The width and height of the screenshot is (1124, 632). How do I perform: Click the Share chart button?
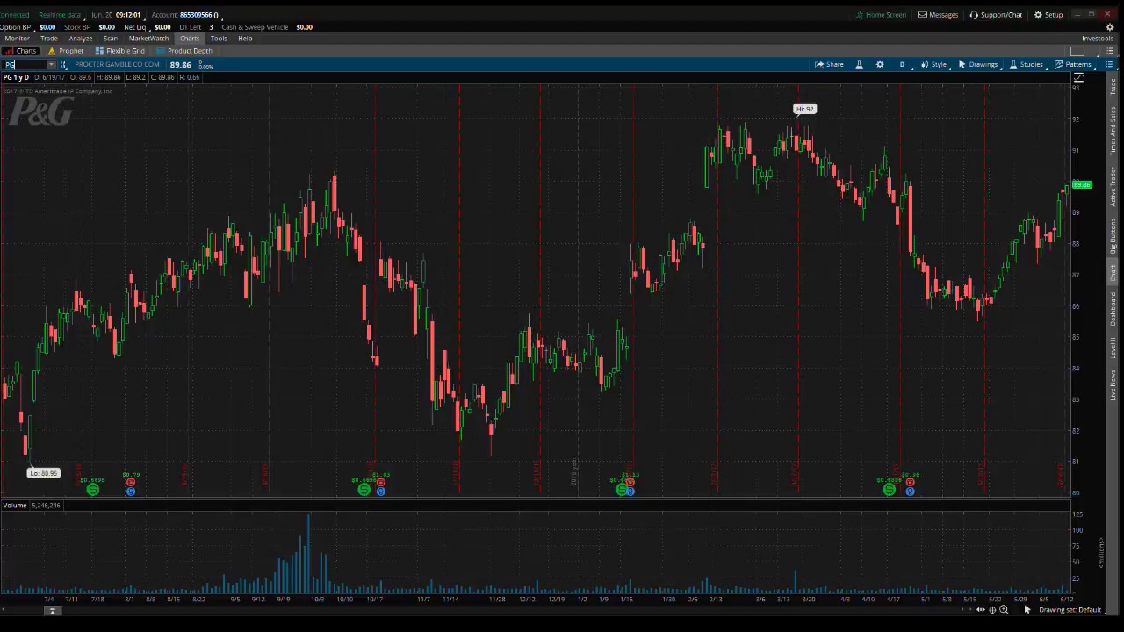(829, 65)
